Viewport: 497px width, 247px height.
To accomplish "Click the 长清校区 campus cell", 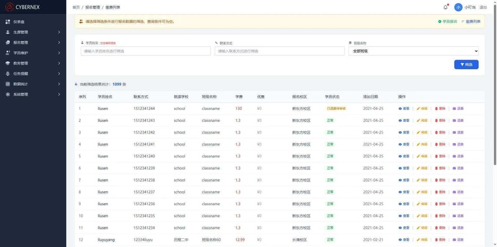I will point(299,240).
